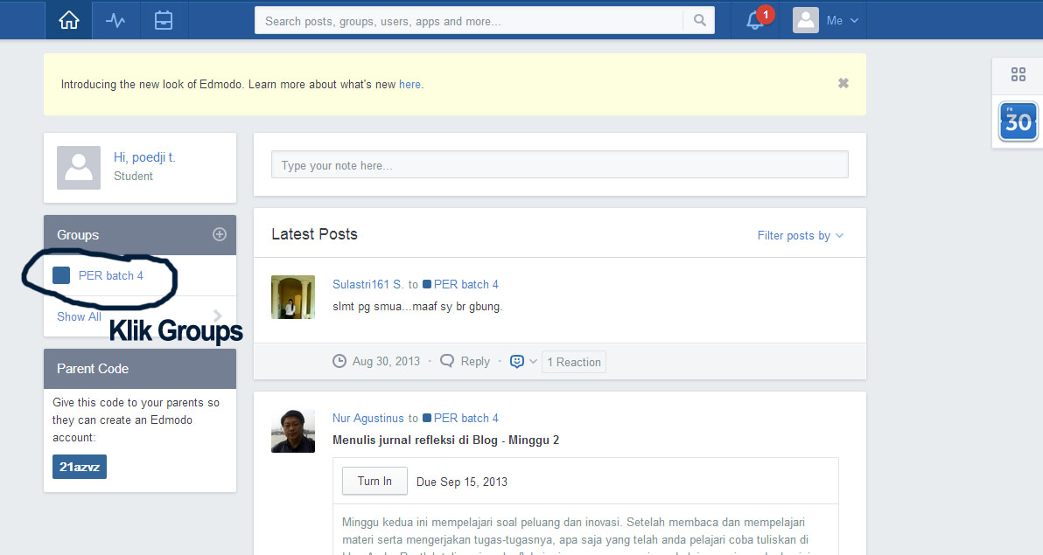Click the user profile picture placeholder
Screen dimensions: 1043x555
[x=79, y=168]
